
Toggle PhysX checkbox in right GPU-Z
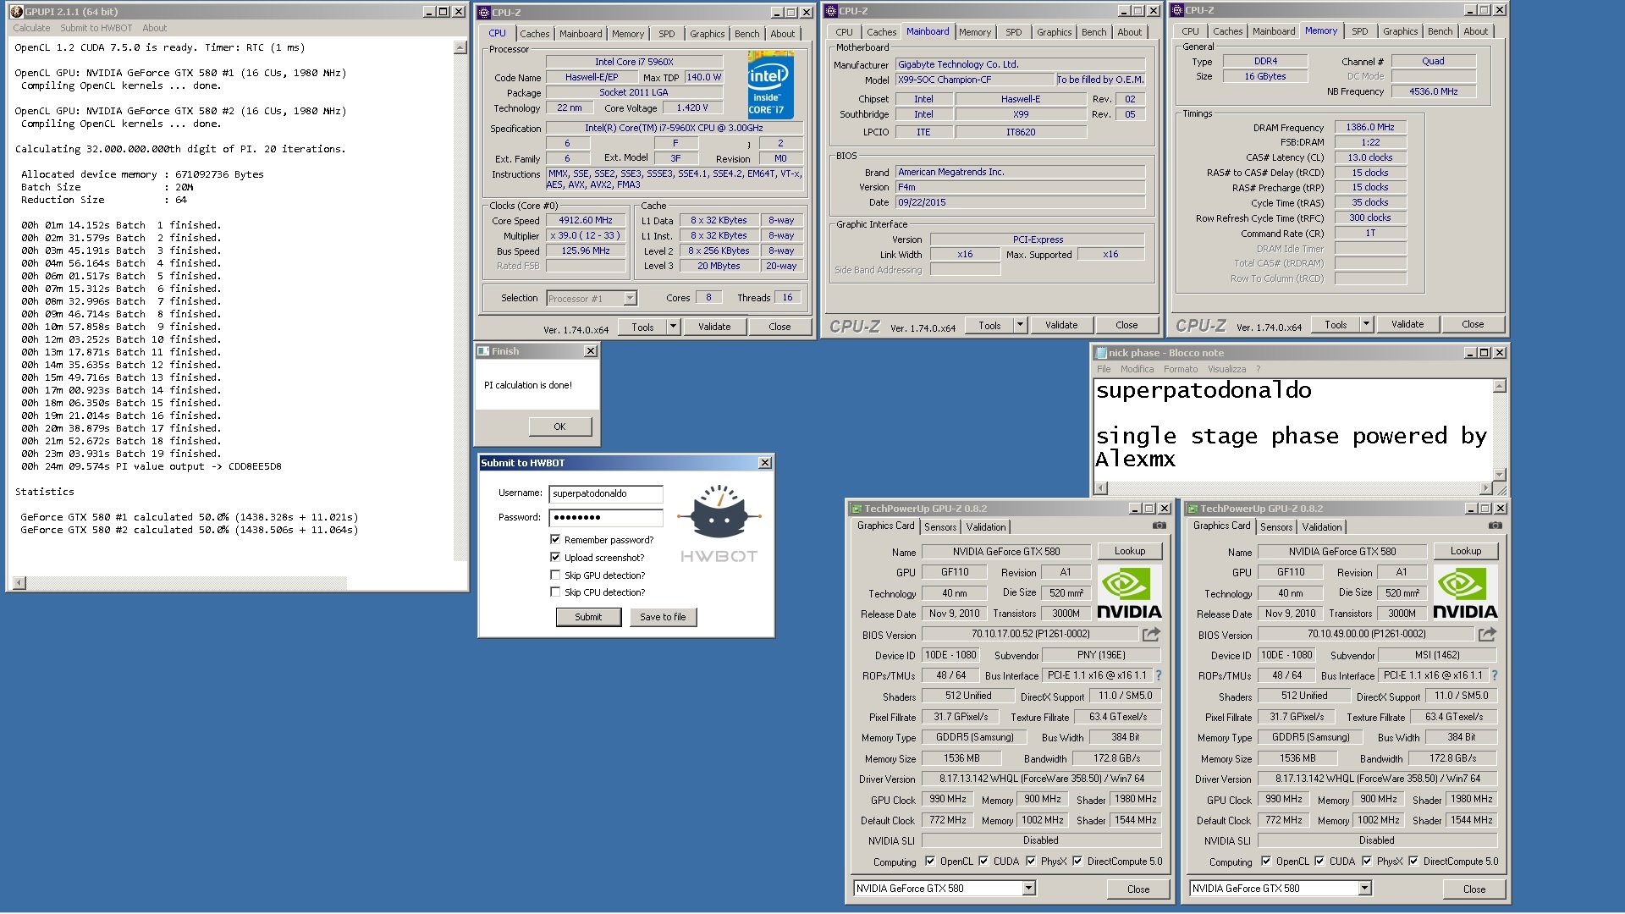[1367, 862]
